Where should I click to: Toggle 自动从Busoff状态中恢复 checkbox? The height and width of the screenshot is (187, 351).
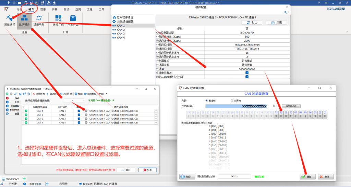coord(247,77)
